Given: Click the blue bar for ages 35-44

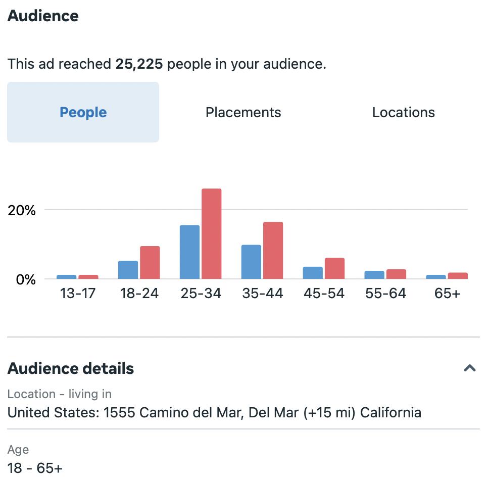Looking at the screenshot, I should (x=251, y=262).
